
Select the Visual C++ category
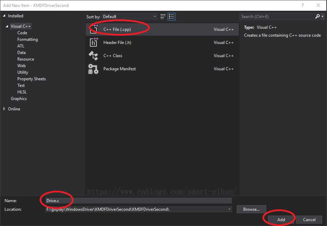coord(20,26)
